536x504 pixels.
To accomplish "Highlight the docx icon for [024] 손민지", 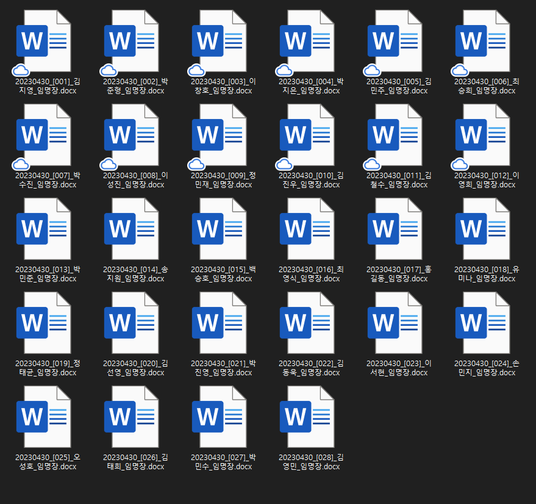I will (x=483, y=323).
